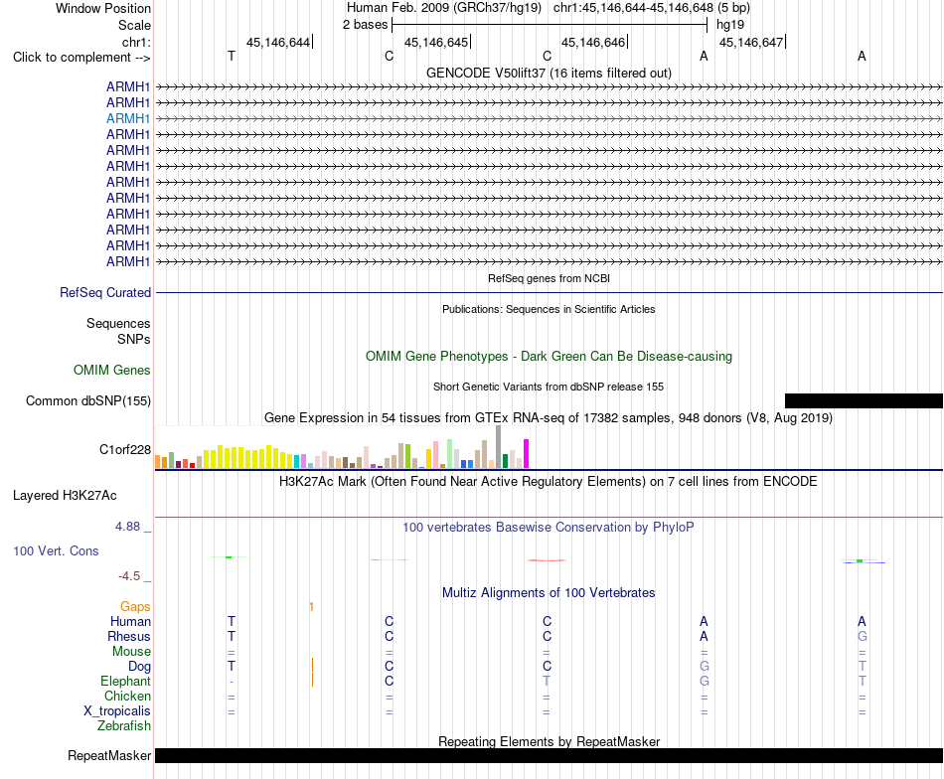Open 'Publications: Sequences in Scientific Articles' title
Screen dimensions: 944x779
tap(549, 309)
